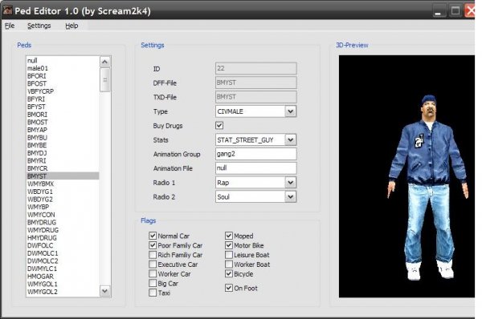Click the Peds list scroll up arrow
Image resolution: width=482 pixels, height=319 pixels.
tap(104, 62)
